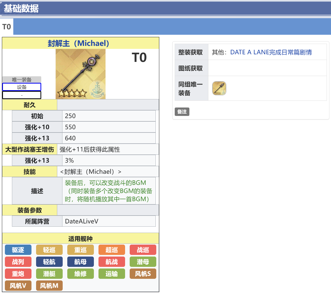Select the 驱逐 ship type tag
Screen dimensions: 331x297
click(x=18, y=250)
